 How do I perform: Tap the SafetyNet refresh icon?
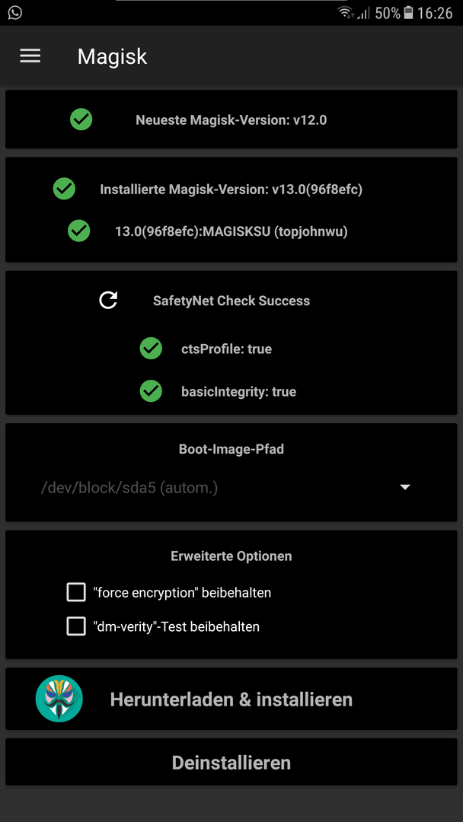click(109, 301)
